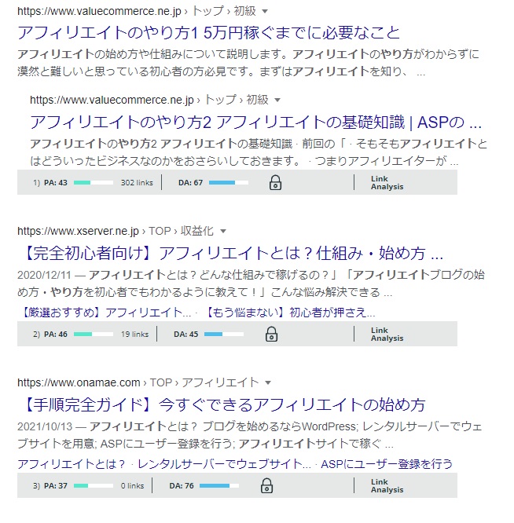Click the PA: 46 label
Viewport: 514px width, 523px height.
coord(56,335)
